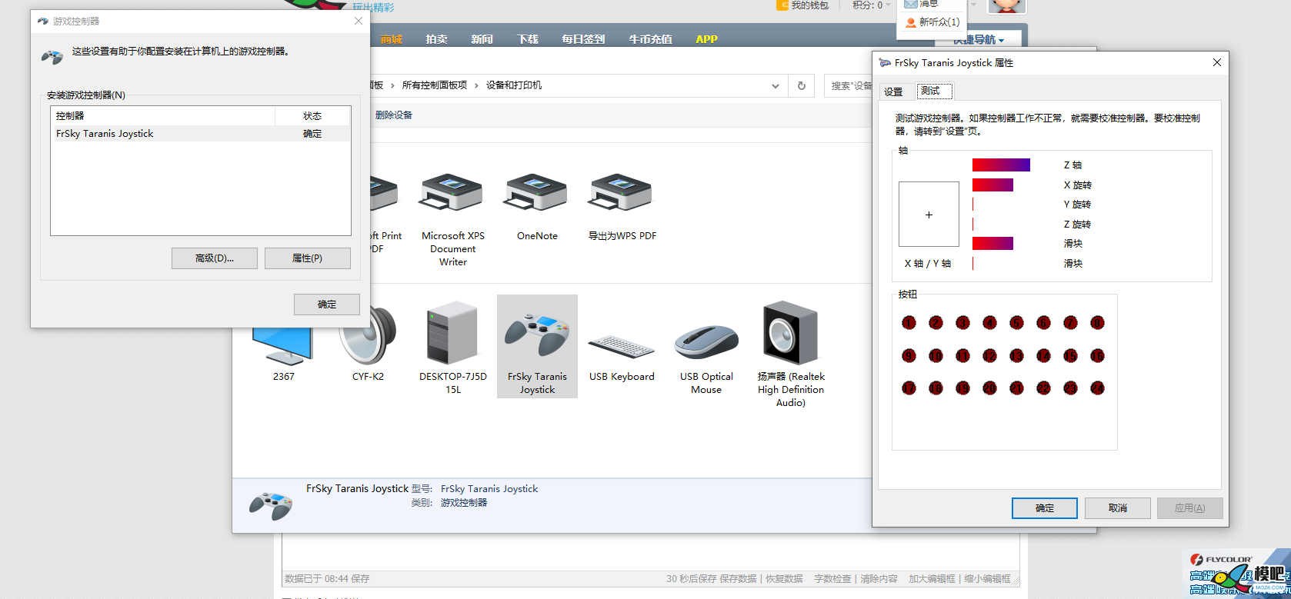Select the CYF-K2 speaker device icon
Screen dimensions: 1291x599
368,334
